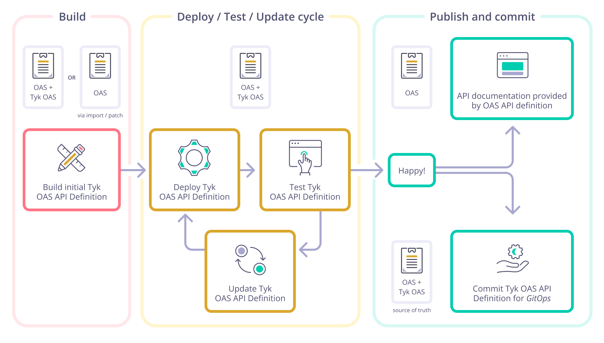
Task: Click the API documentation browser window icon
Action: pos(512,65)
